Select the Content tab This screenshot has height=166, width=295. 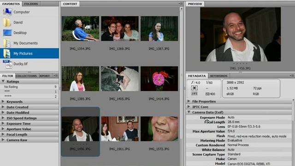[70, 4]
